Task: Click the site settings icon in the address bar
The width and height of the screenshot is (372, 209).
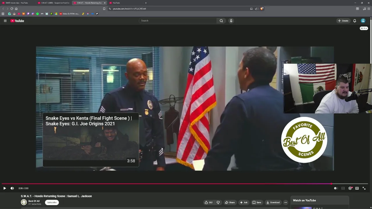Action: (110, 9)
